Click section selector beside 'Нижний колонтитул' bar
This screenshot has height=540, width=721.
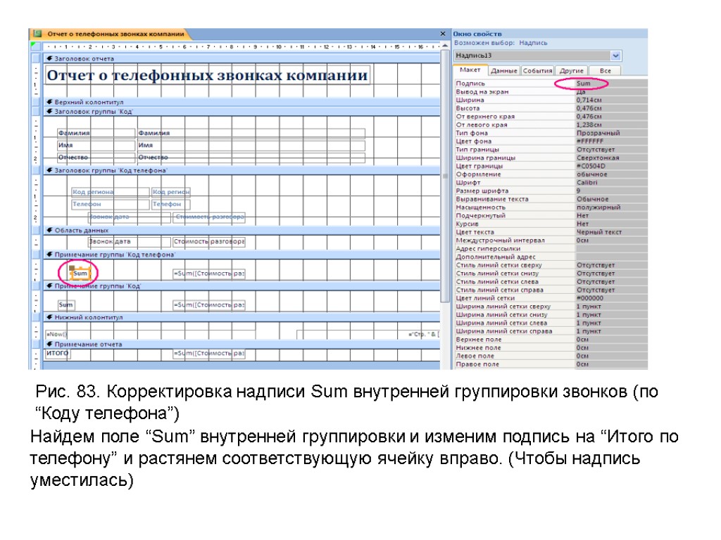tap(35, 317)
